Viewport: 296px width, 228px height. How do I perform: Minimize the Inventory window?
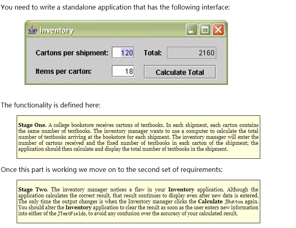coord(192,30)
